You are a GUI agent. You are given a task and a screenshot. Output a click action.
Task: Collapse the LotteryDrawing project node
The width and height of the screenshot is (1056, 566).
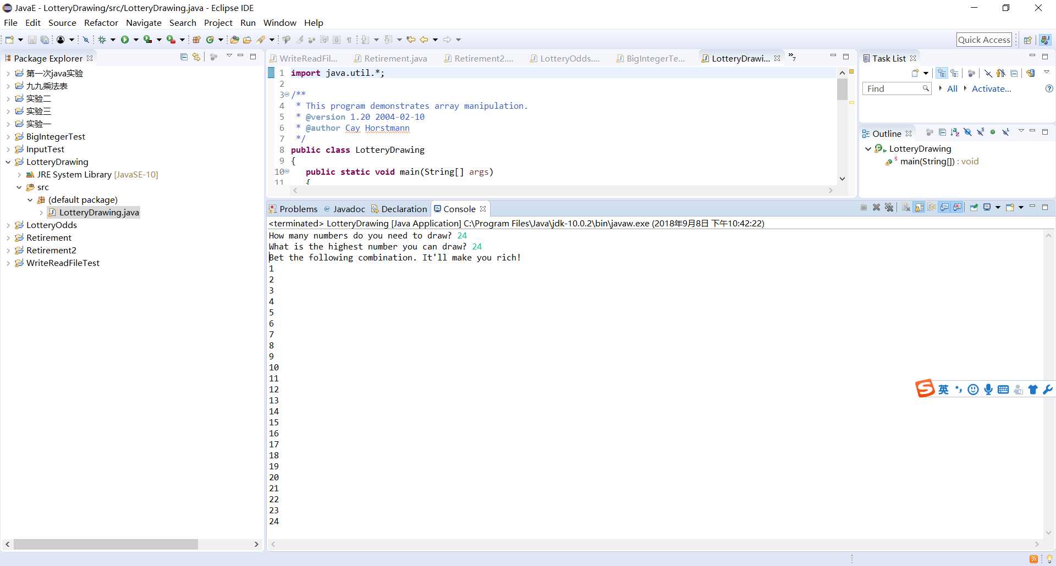point(8,162)
